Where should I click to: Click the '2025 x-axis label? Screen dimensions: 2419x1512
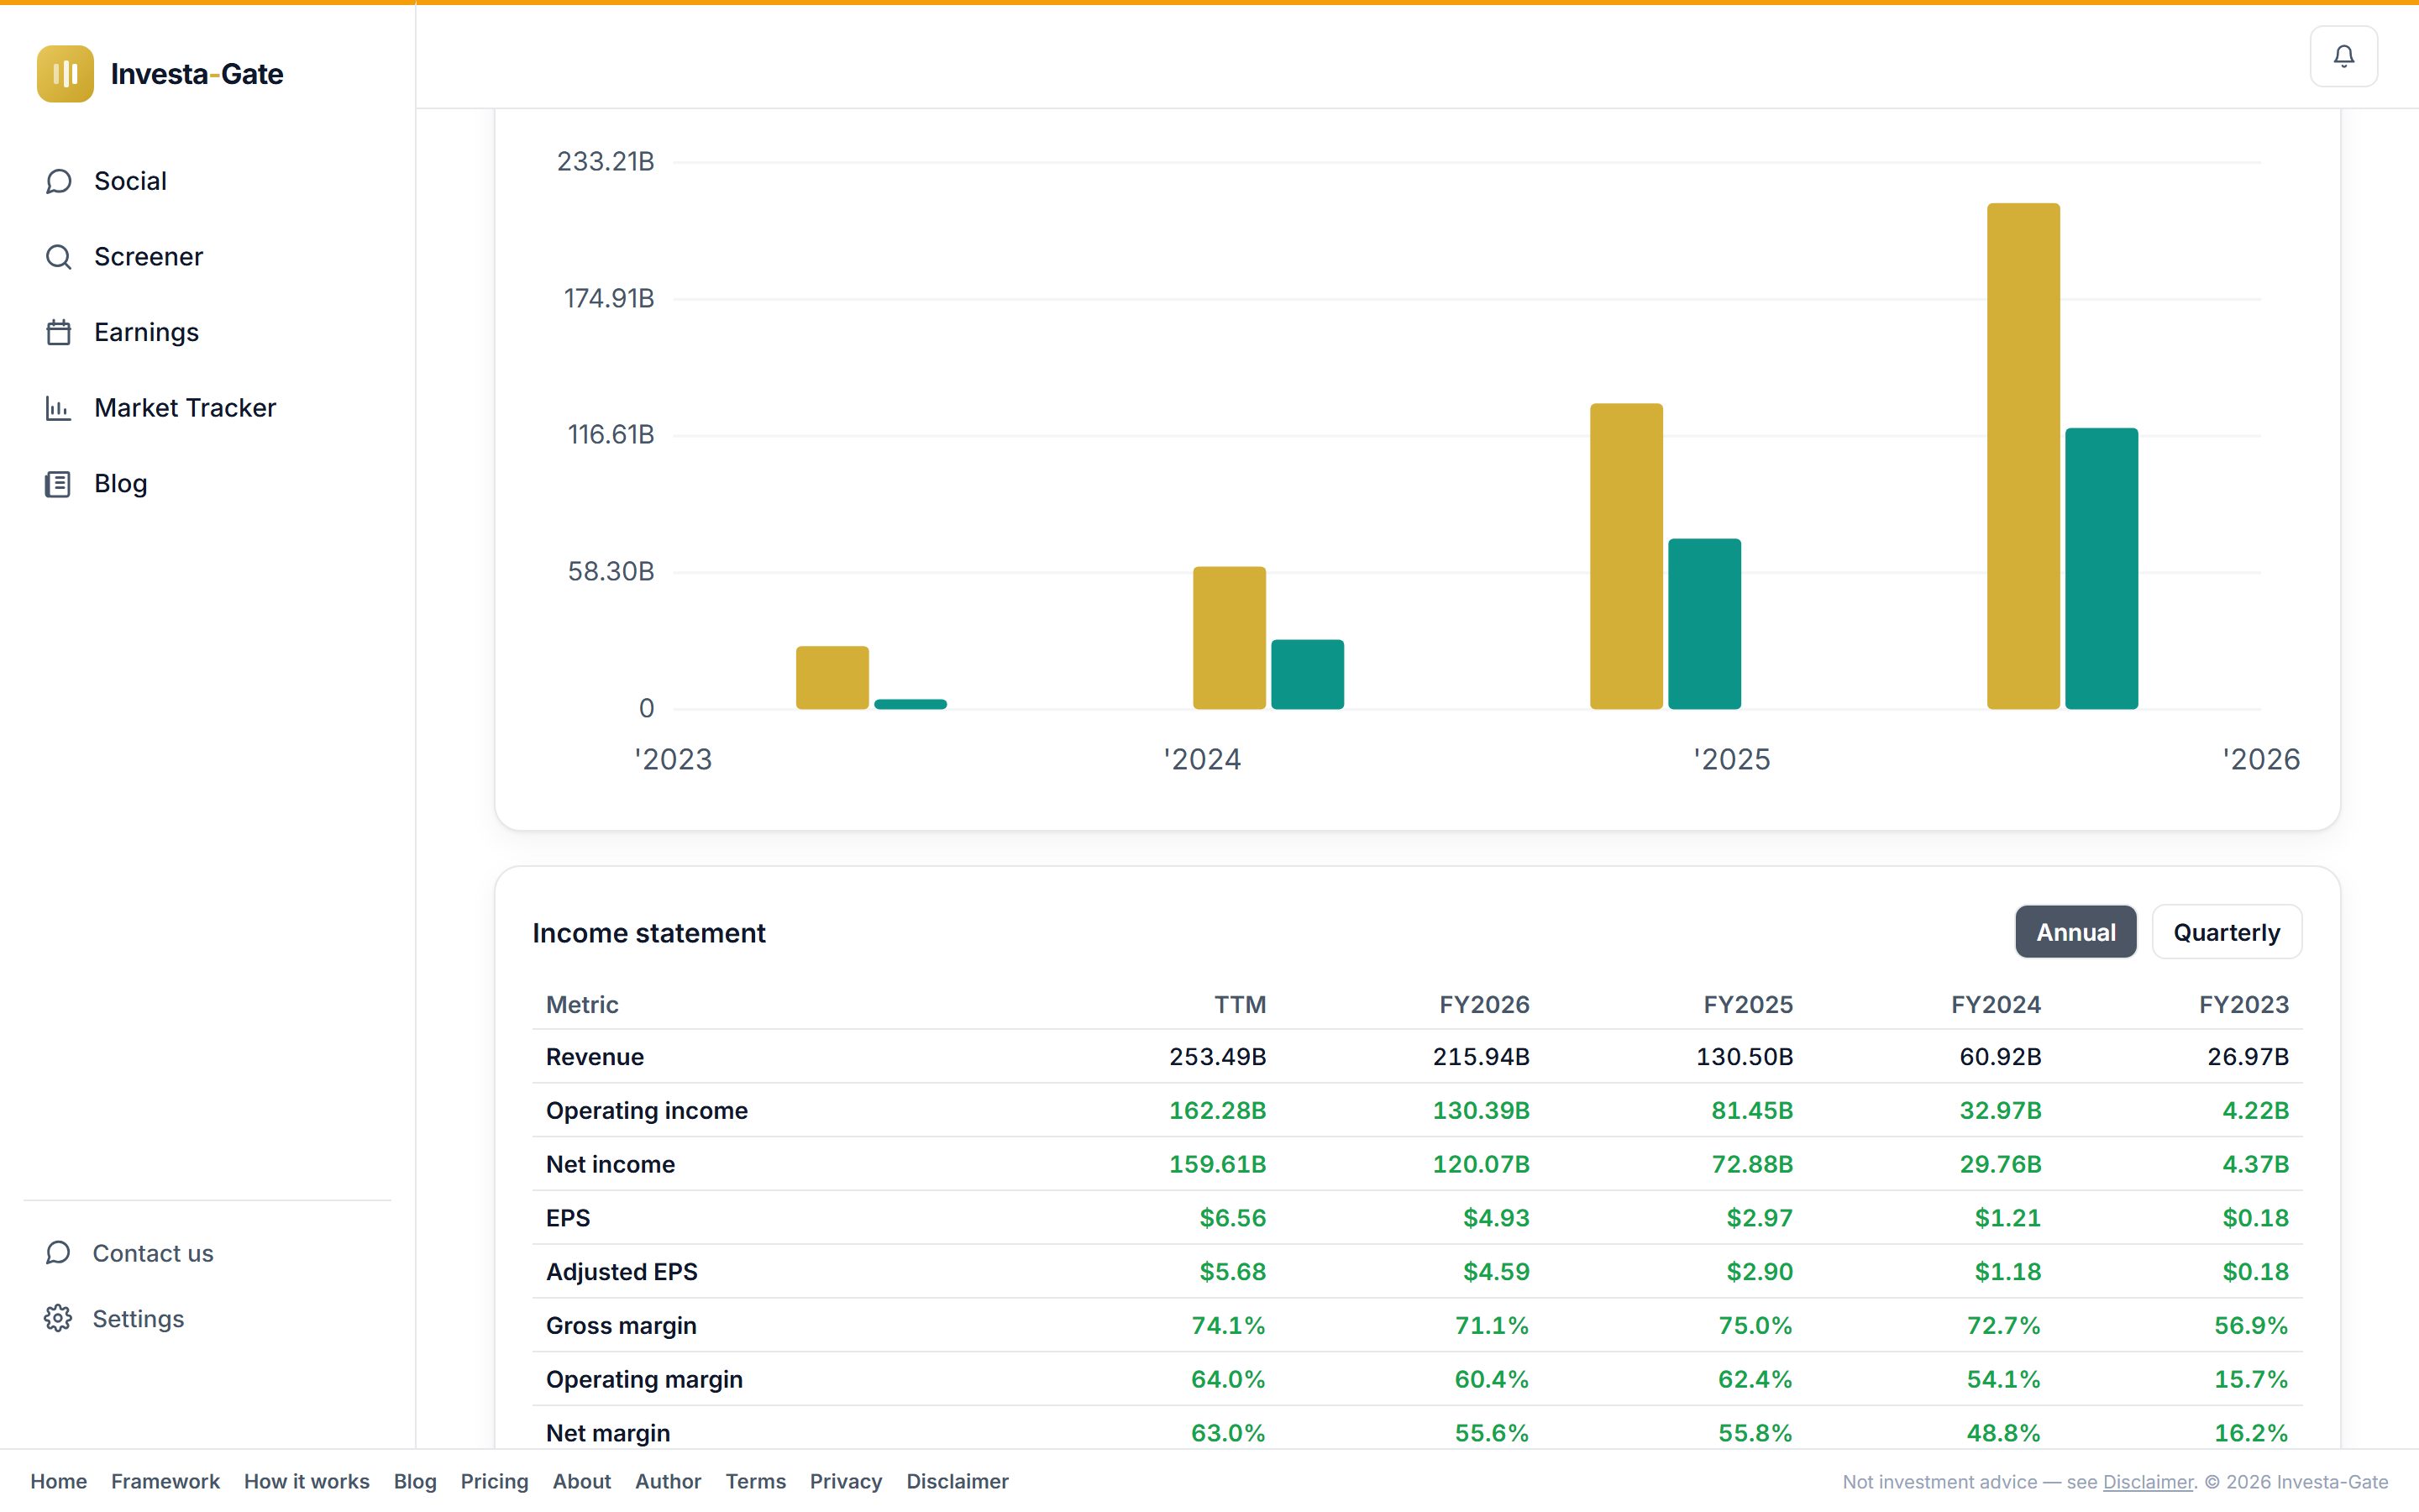tap(1731, 760)
